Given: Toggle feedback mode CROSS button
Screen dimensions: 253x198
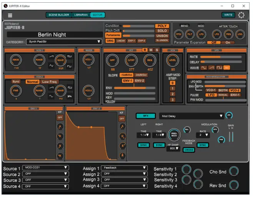Looking at the screenshot, I should (189, 150).
